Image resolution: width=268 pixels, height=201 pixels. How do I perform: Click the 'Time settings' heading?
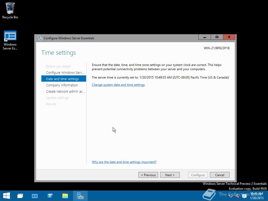tap(59, 53)
